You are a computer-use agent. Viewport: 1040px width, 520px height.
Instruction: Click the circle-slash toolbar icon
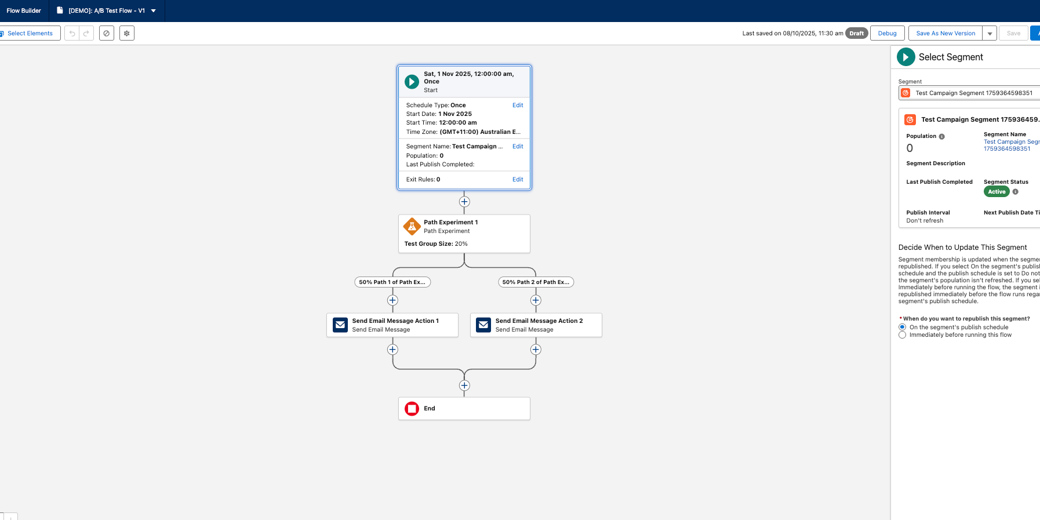[106, 34]
